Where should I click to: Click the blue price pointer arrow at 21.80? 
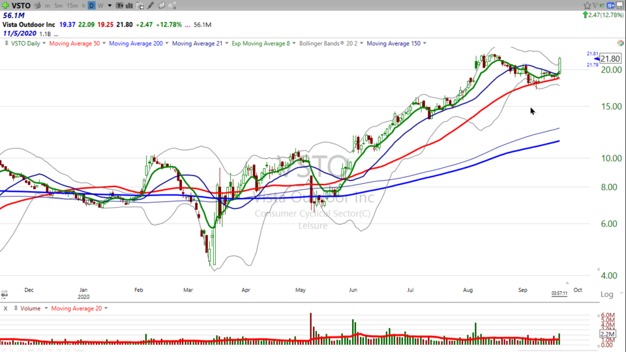click(x=597, y=59)
